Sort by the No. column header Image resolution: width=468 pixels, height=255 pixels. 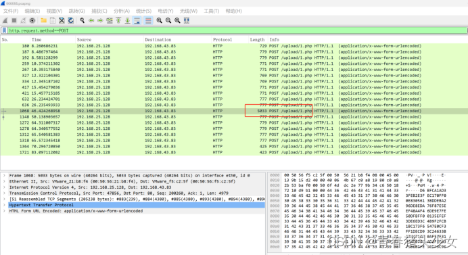tap(16, 40)
